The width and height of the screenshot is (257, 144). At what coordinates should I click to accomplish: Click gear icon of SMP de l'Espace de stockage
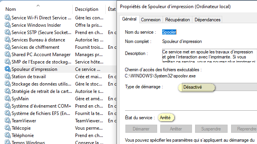pos(7,62)
